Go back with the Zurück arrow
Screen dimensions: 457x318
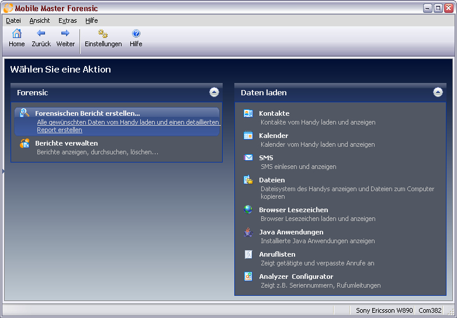pyautogui.click(x=41, y=34)
